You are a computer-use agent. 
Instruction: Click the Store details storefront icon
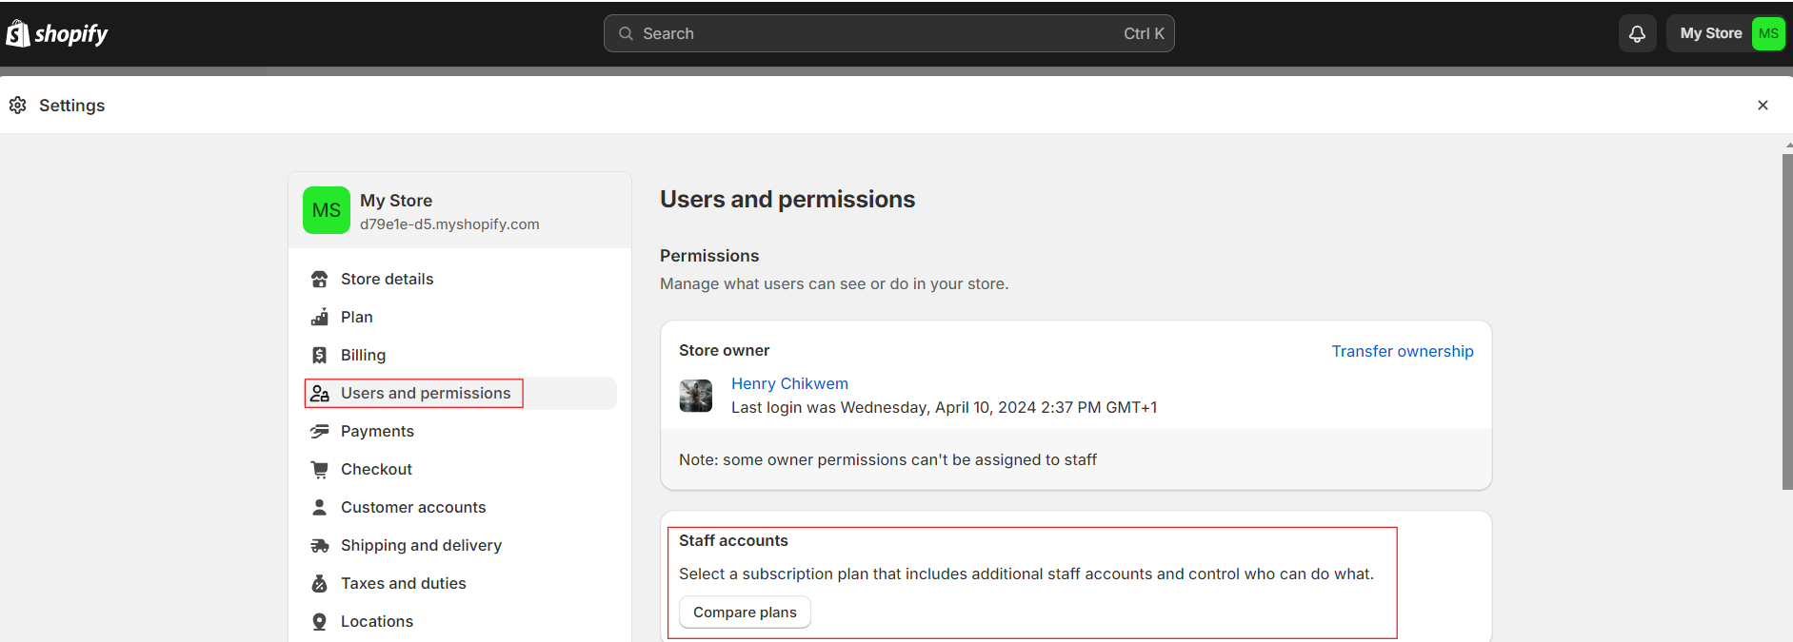(x=320, y=279)
